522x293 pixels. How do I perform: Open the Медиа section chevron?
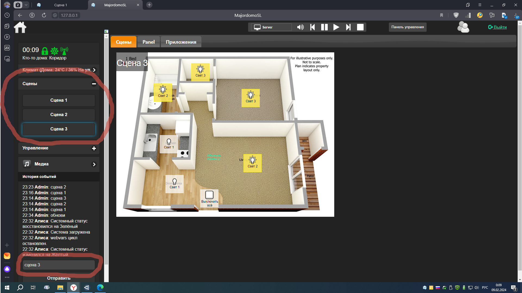[94, 164]
